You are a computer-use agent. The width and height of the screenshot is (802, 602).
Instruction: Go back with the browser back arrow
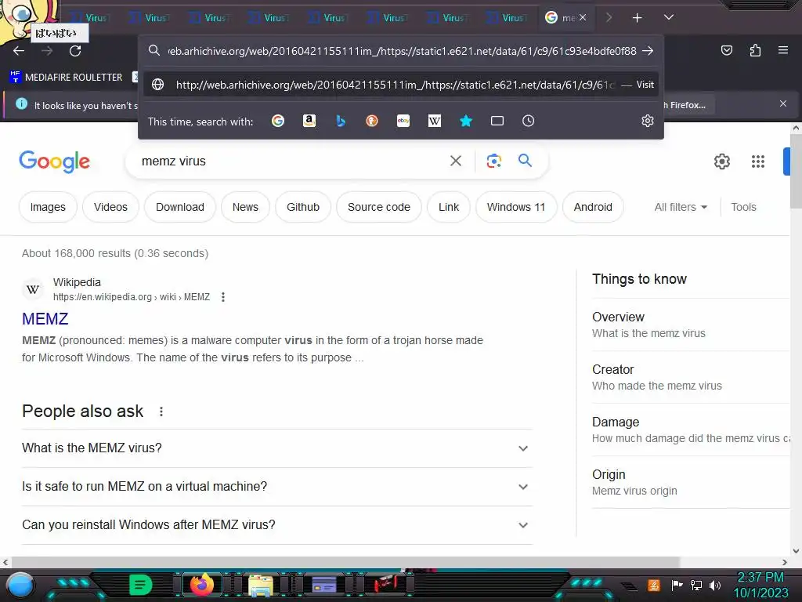point(19,51)
